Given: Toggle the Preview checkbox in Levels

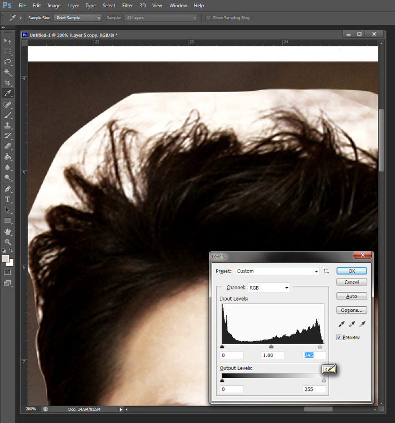Looking at the screenshot, I should point(339,337).
